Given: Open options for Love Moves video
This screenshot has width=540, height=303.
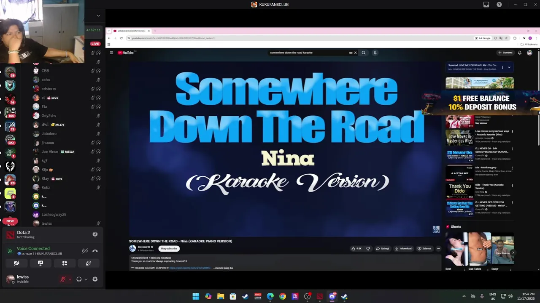Looking at the screenshot, I should point(513,132).
